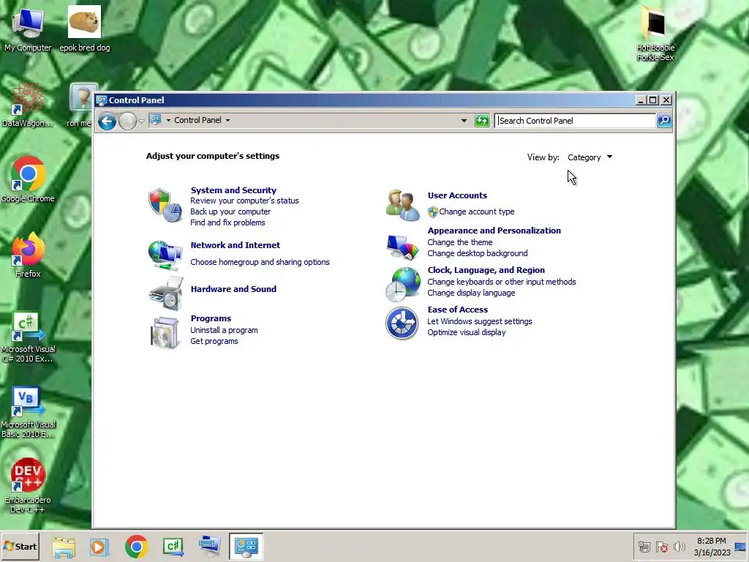Image resolution: width=749 pixels, height=562 pixels.
Task: Open Ease of Access heading link
Action: point(458,310)
